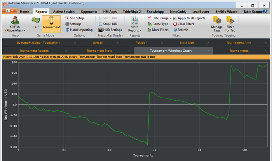
Task: Close the Tournaments report tab
Action: click(265, 51)
